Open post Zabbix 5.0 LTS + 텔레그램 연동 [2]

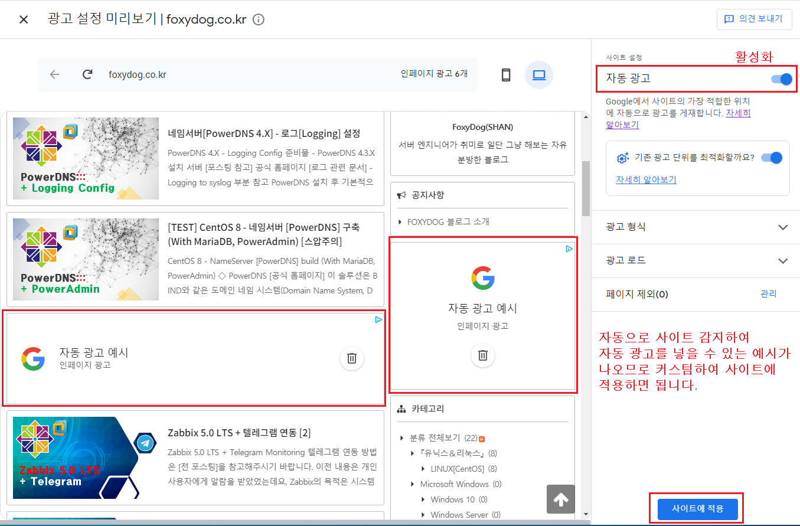[239, 433]
